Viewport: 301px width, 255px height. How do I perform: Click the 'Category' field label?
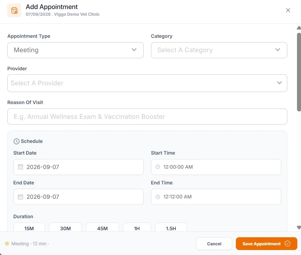click(x=162, y=36)
